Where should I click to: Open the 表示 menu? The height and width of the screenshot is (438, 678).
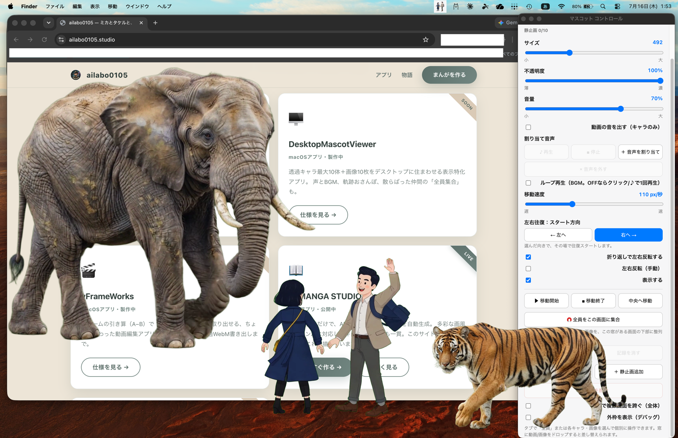95,6
